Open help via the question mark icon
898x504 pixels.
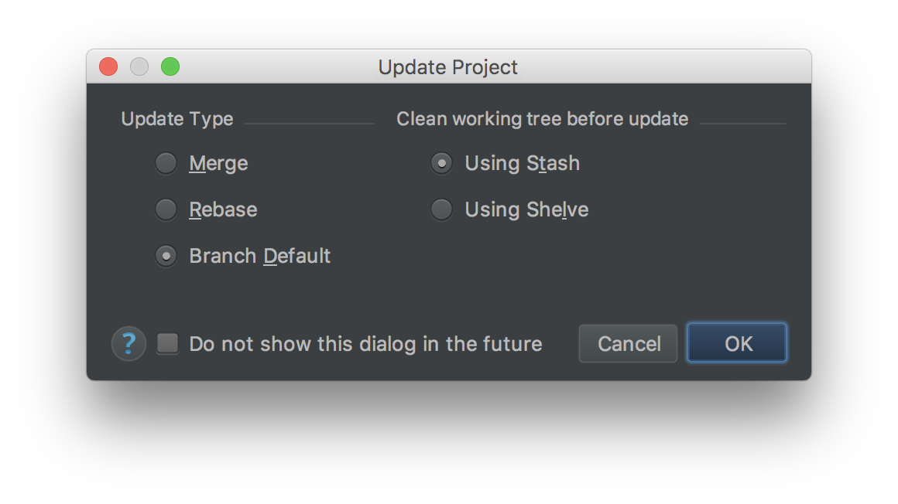[x=129, y=344]
